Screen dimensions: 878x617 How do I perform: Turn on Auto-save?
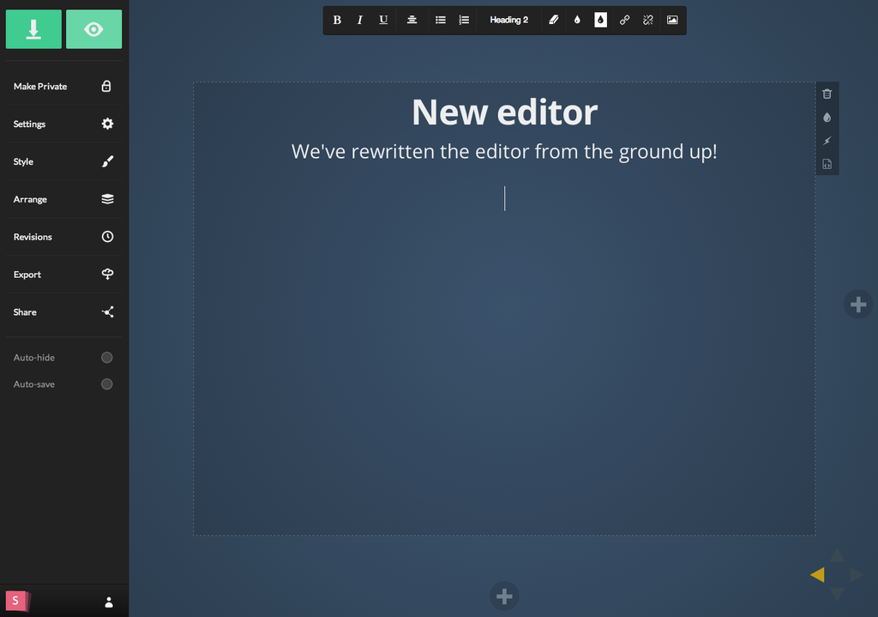point(107,384)
